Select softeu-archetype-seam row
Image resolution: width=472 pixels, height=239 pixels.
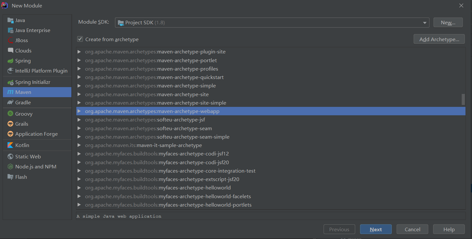271,128
